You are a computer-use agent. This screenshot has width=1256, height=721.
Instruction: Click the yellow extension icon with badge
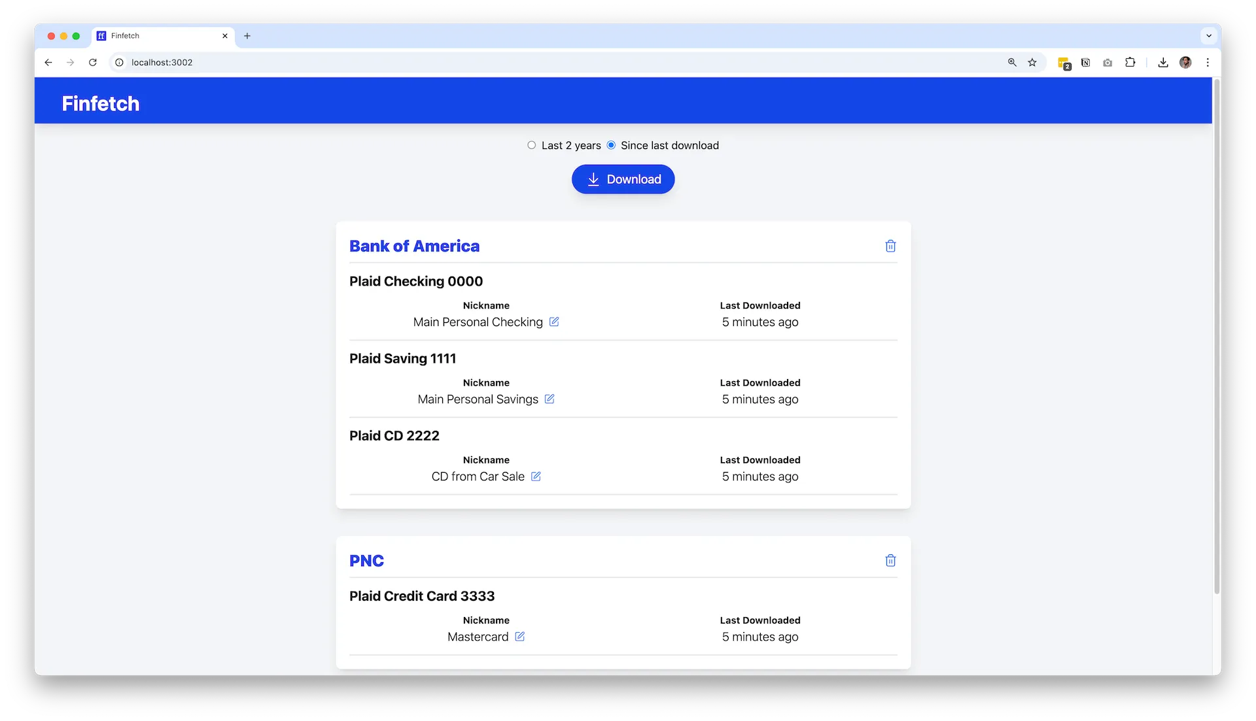pyautogui.click(x=1064, y=63)
